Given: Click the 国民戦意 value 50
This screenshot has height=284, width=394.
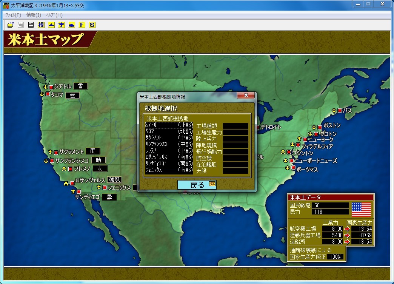Looking at the screenshot, I should (x=330, y=205).
